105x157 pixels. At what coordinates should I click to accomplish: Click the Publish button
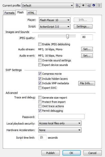50,153
